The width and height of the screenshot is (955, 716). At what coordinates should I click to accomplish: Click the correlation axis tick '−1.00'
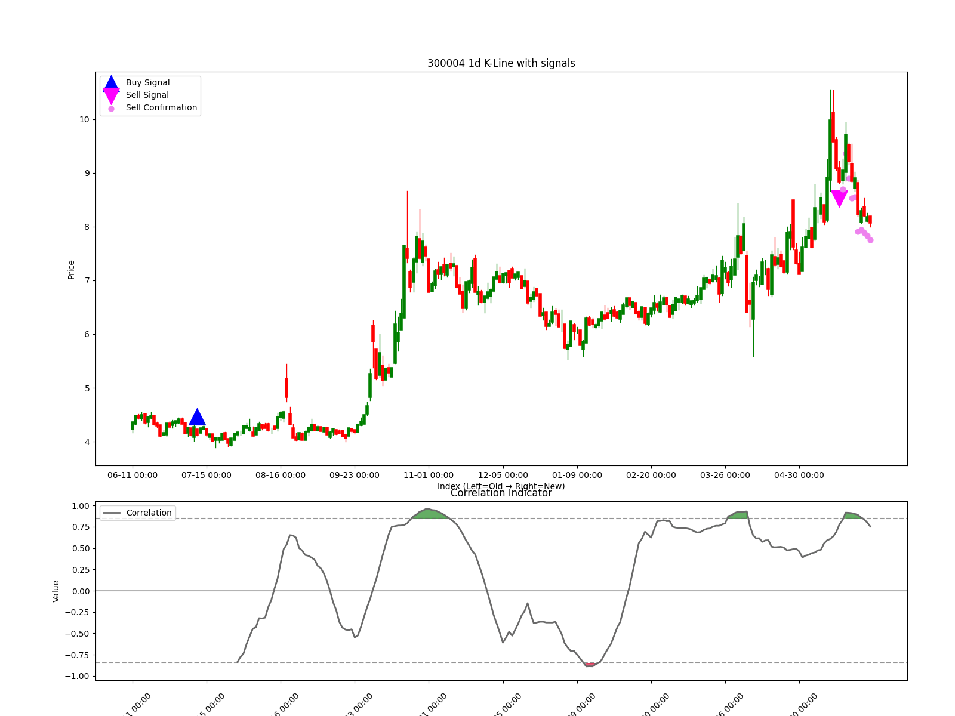(x=78, y=676)
